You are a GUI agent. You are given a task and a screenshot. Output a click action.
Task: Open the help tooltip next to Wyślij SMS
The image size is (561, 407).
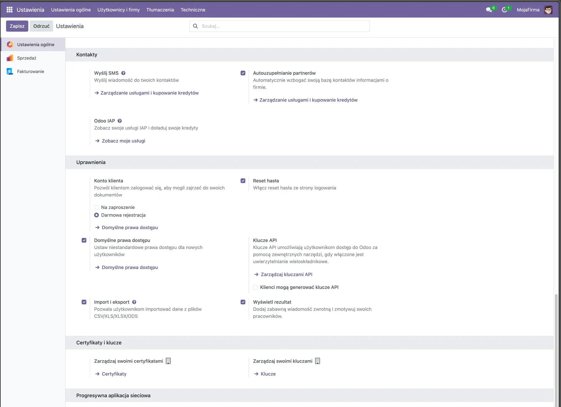(123, 73)
